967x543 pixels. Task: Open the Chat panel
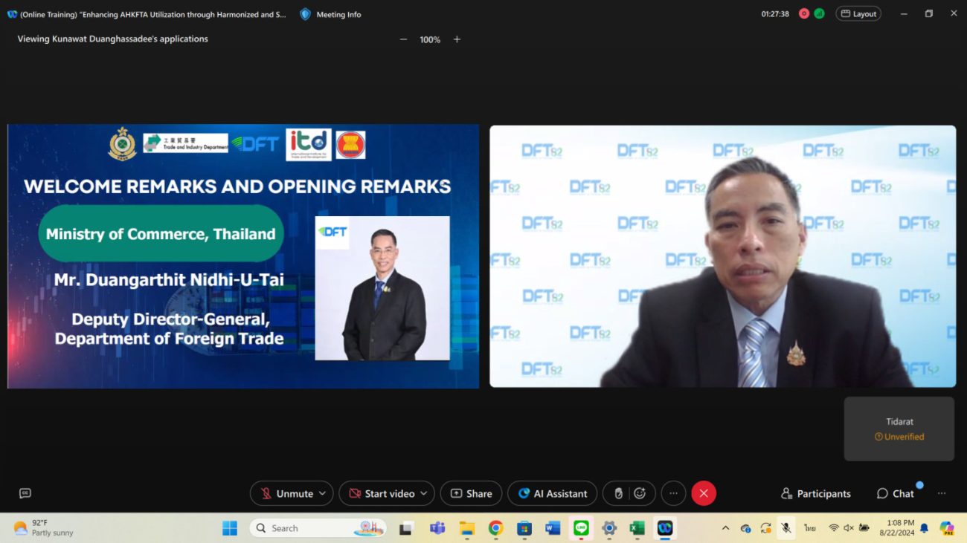pos(896,493)
